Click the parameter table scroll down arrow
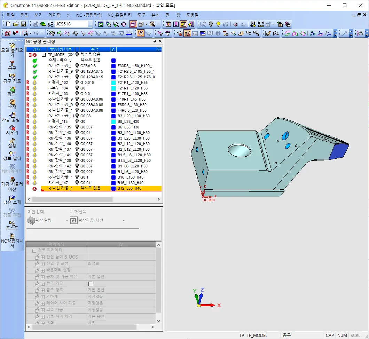The width and height of the screenshot is (369, 339). click(159, 321)
